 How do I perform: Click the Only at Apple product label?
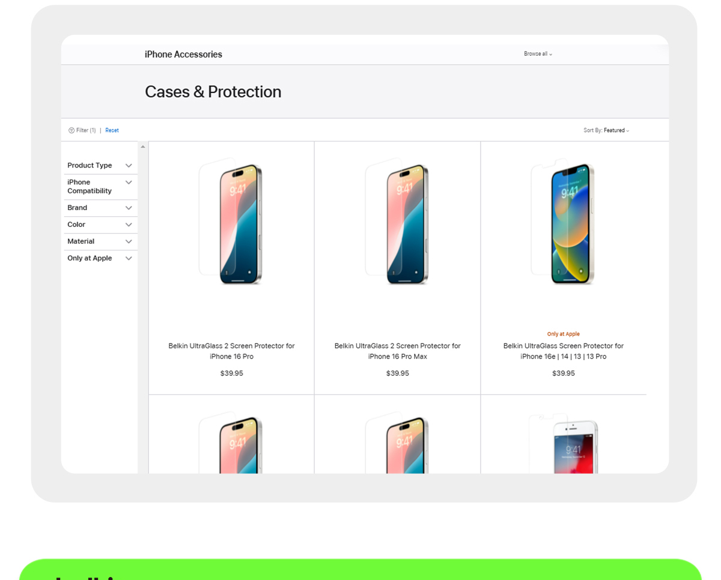pyautogui.click(x=563, y=334)
